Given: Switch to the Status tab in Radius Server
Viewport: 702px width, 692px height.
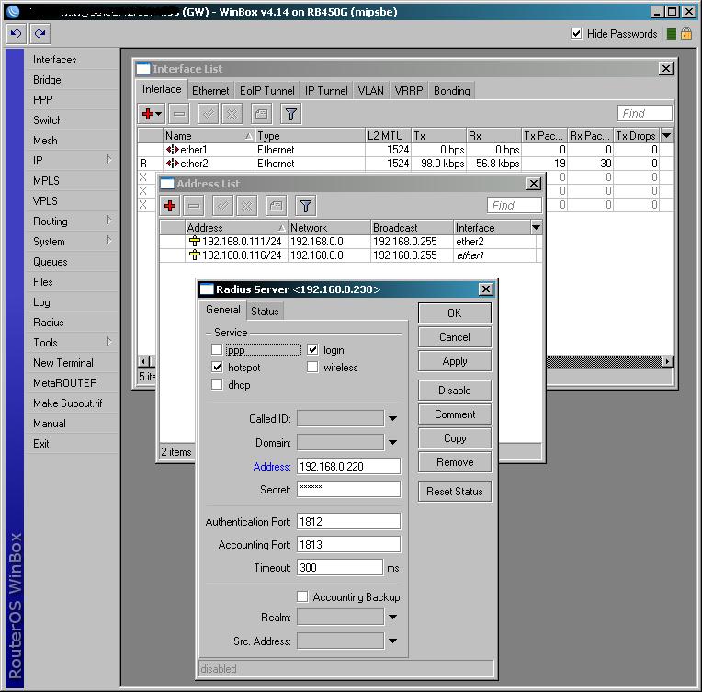Looking at the screenshot, I should pos(265,312).
